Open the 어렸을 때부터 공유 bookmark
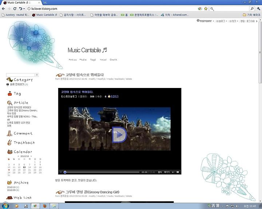 (104, 15)
